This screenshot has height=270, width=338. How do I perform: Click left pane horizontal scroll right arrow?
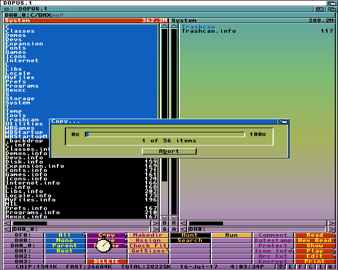click(x=155, y=223)
